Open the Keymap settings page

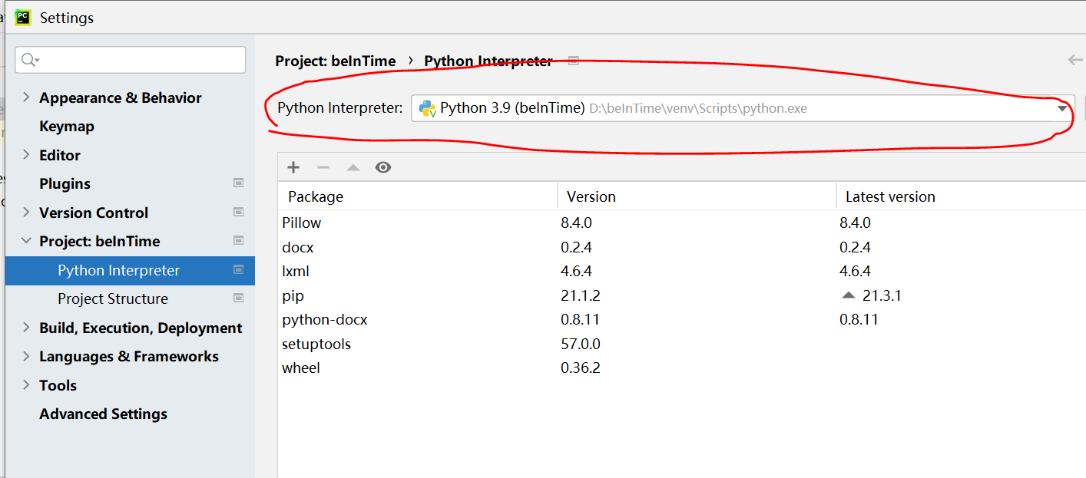tap(67, 126)
